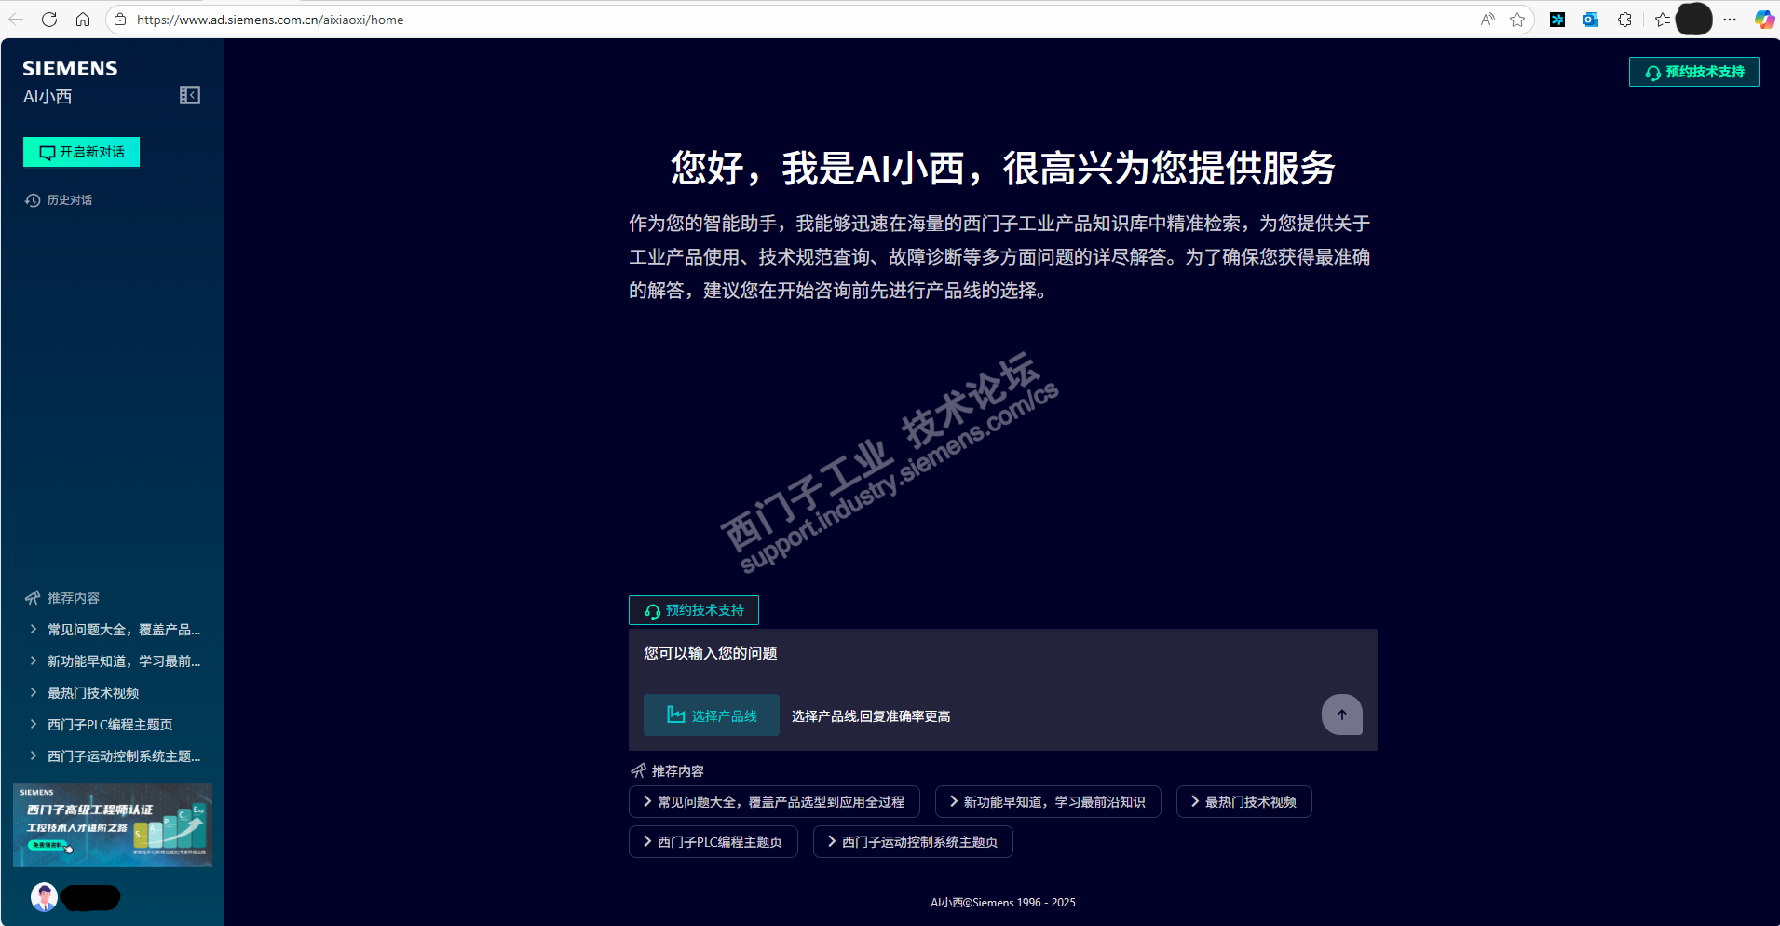The width and height of the screenshot is (1780, 926).
Task: Expand sidebar item 常见问题大全，覆盖产品...
Action: tap(115, 630)
